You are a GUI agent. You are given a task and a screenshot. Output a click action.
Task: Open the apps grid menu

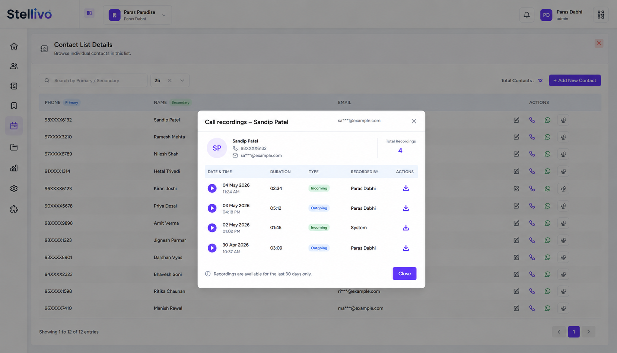[601, 15]
